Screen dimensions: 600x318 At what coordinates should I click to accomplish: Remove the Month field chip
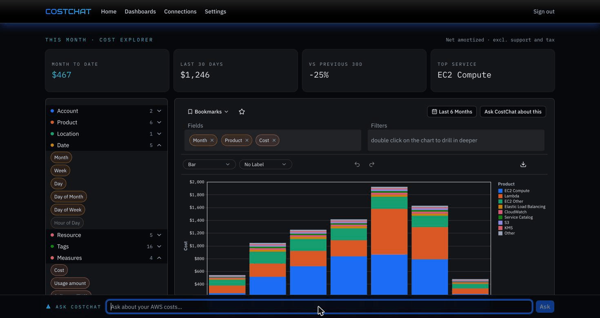coord(212,140)
